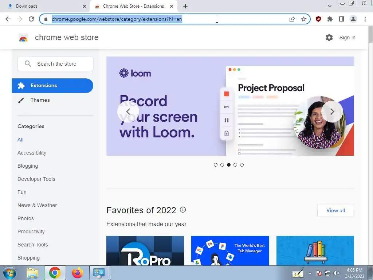Select the fourth carousel dot
Screen dimensions: 373x280
click(235, 165)
